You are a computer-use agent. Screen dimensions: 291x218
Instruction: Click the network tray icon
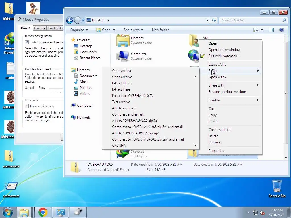click(255, 213)
